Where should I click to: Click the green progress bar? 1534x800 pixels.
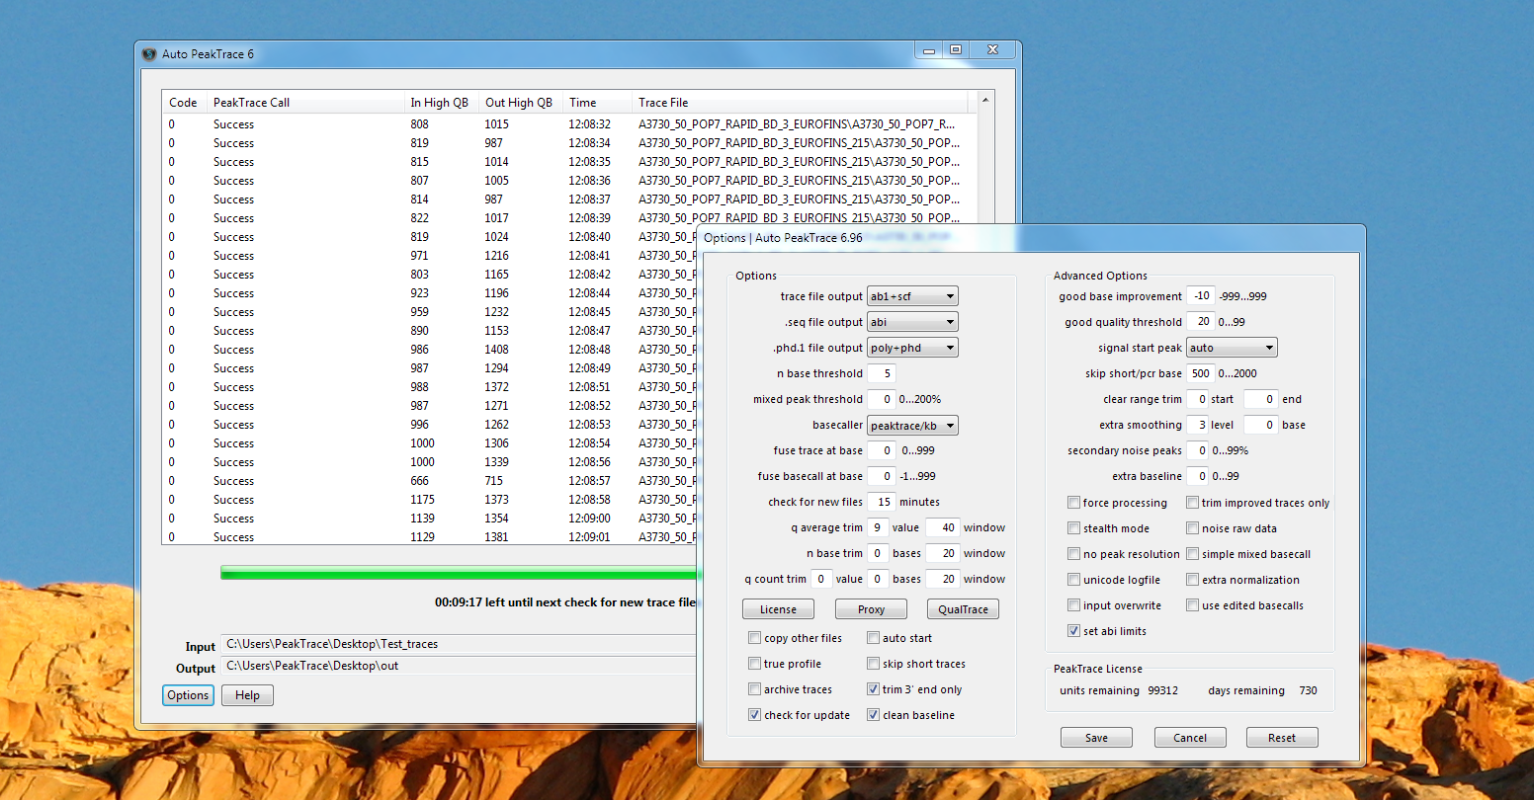[x=459, y=573]
